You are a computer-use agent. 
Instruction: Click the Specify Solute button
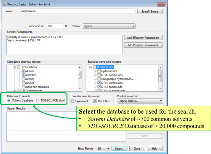pyautogui.click(x=150, y=12)
